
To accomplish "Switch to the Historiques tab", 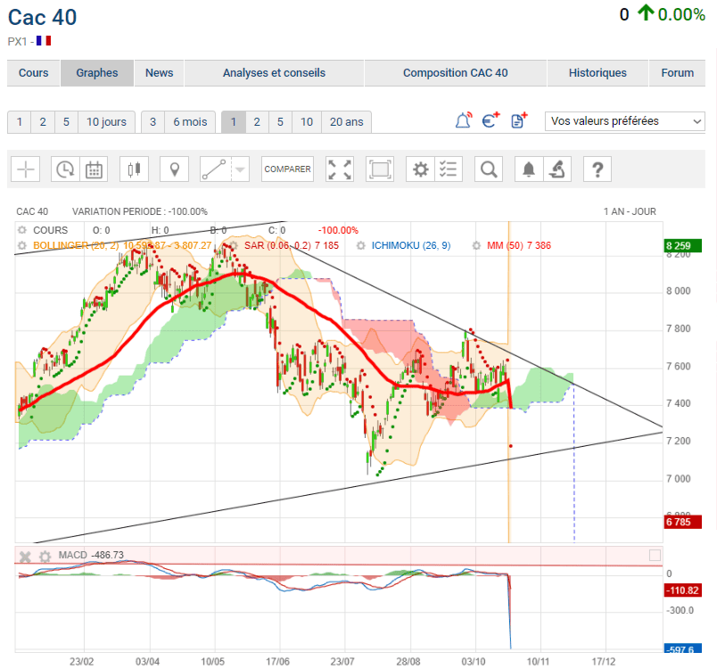I will [597, 73].
